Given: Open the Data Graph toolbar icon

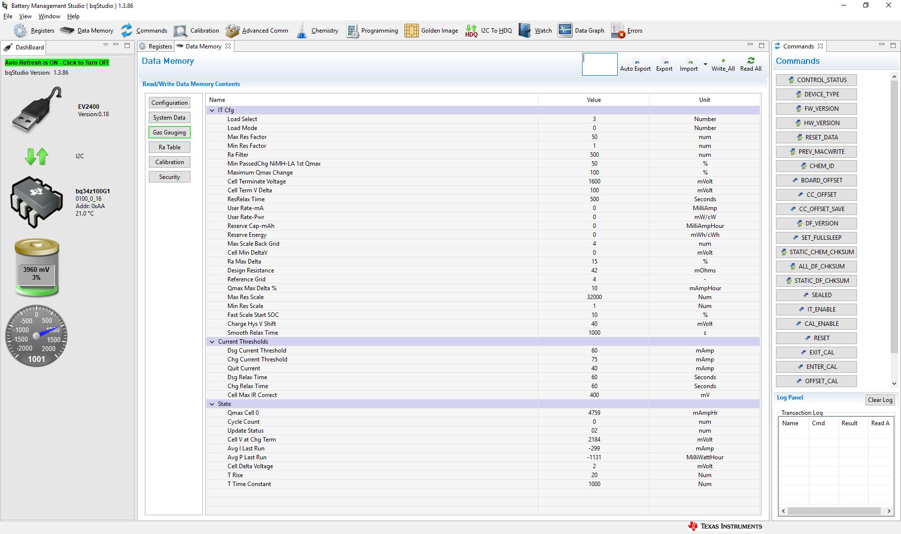Looking at the screenshot, I should click(x=565, y=31).
